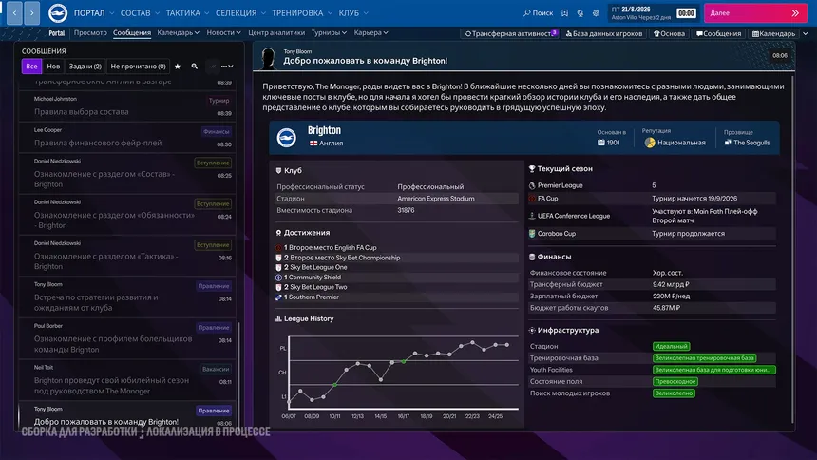Expand the Карьера submenu dropdown

pos(370,33)
